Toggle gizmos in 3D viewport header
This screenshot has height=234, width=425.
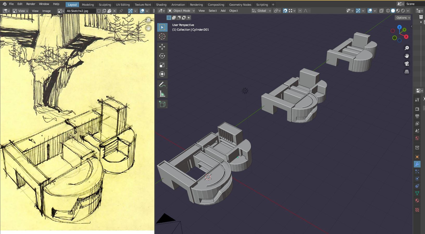point(358,11)
